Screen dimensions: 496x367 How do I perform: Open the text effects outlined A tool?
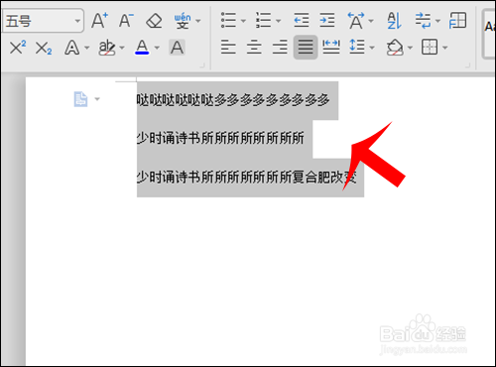point(71,48)
